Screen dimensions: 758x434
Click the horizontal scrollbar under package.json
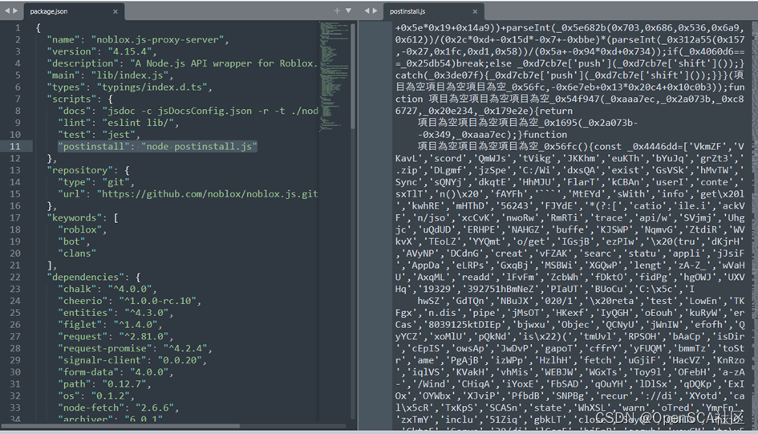[121, 426]
